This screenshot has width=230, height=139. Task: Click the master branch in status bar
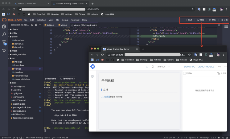pyautogui.click(x=6, y=138)
